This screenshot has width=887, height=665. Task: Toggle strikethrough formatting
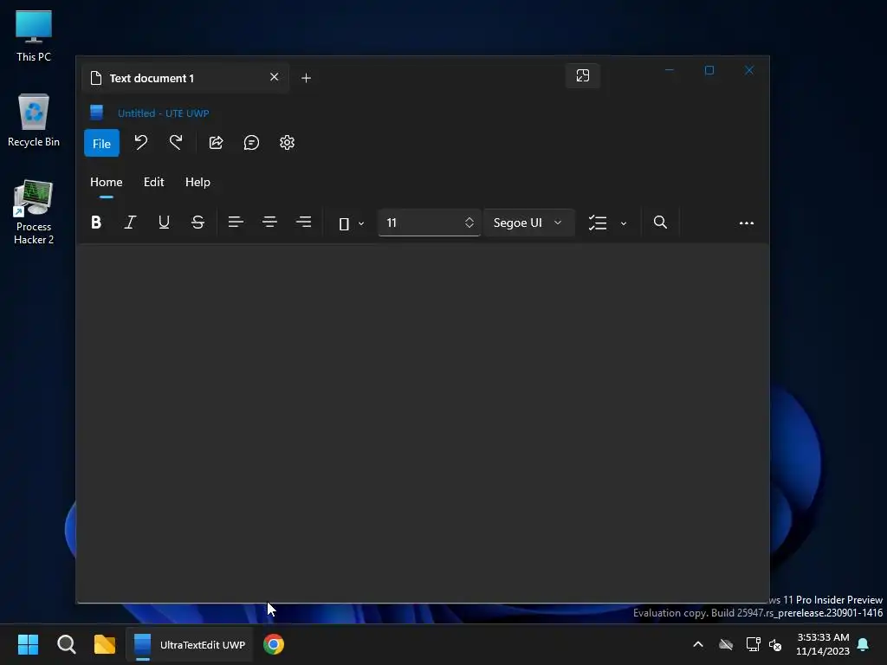(x=197, y=223)
